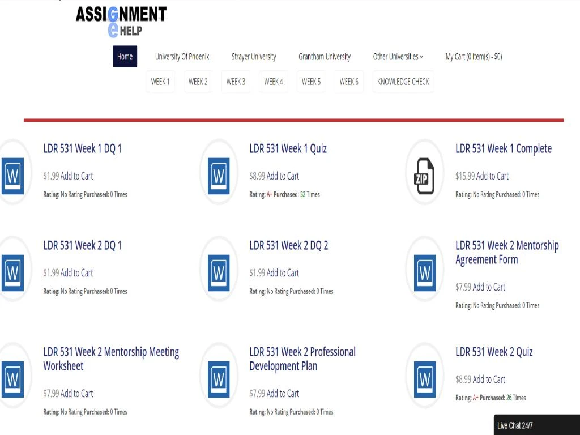Open the LDR 531 Week 1 Quiz title
Viewport: 580px width, 435px height.
[288, 149]
